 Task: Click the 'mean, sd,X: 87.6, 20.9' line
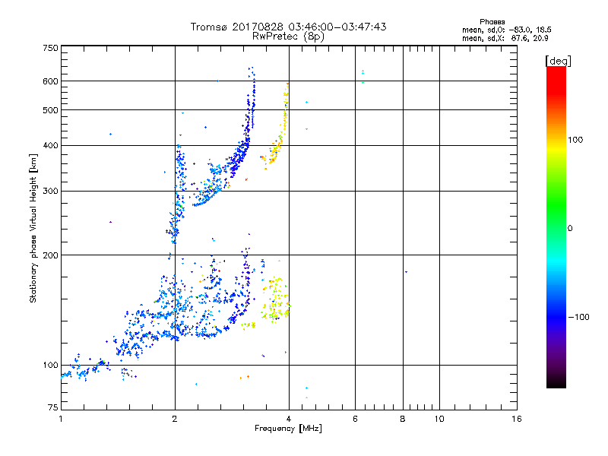pyautogui.click(x=505, y=38)
